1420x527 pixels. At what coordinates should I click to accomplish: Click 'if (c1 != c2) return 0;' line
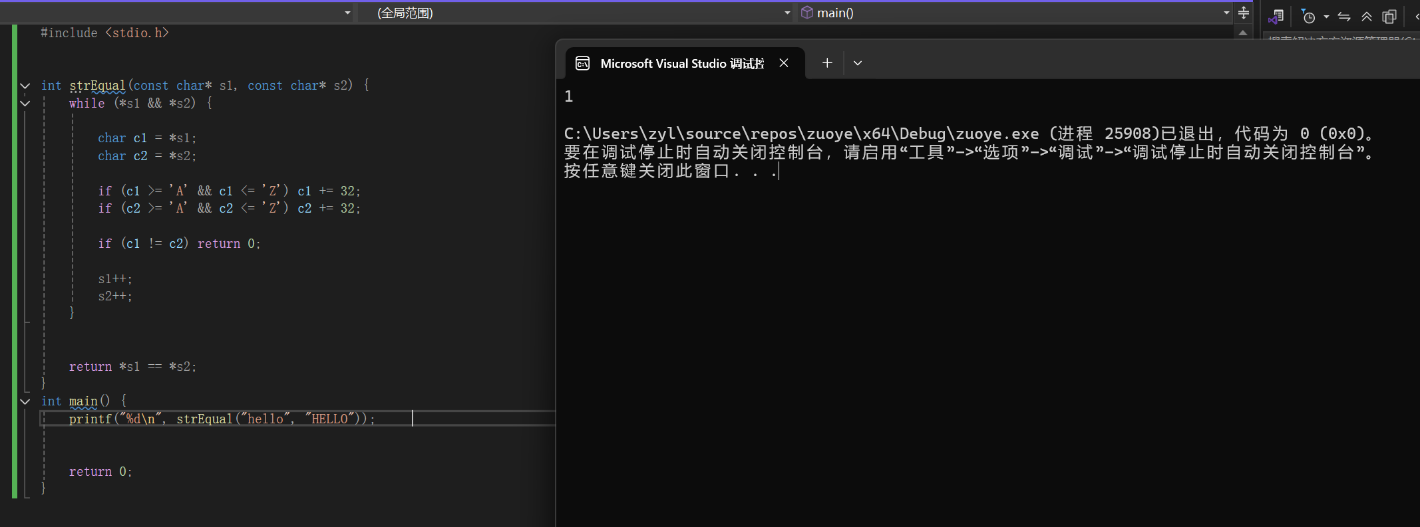[180, 243]
